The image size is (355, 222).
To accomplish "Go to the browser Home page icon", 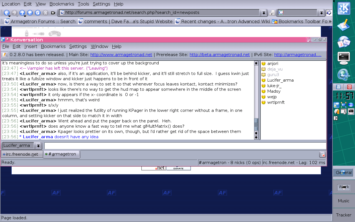I will (30, 13).
